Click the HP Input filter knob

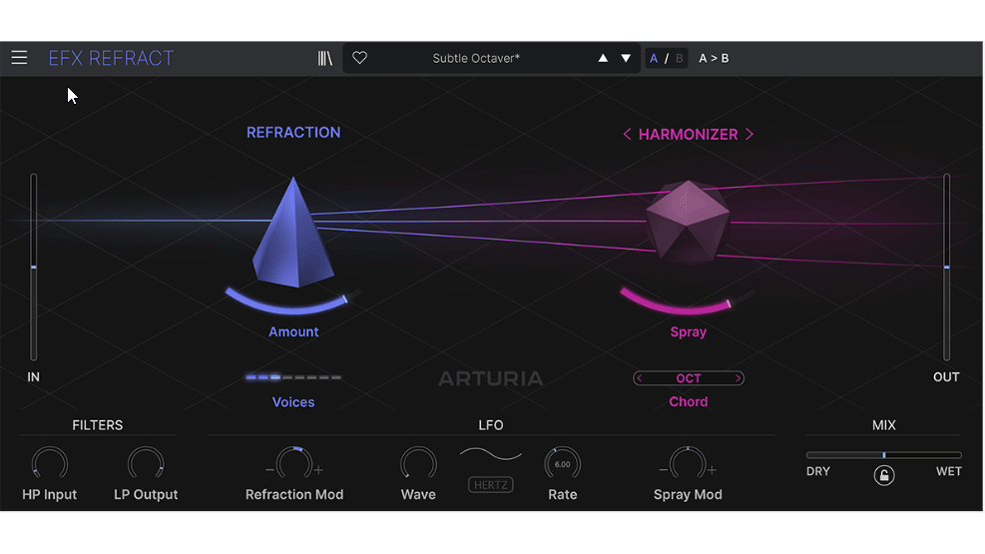[49, 463]
